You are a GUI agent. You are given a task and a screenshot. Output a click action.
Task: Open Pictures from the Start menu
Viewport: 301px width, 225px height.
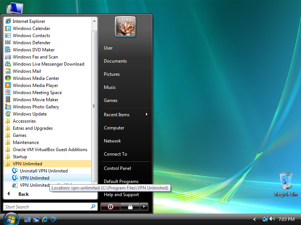(112, 74)
